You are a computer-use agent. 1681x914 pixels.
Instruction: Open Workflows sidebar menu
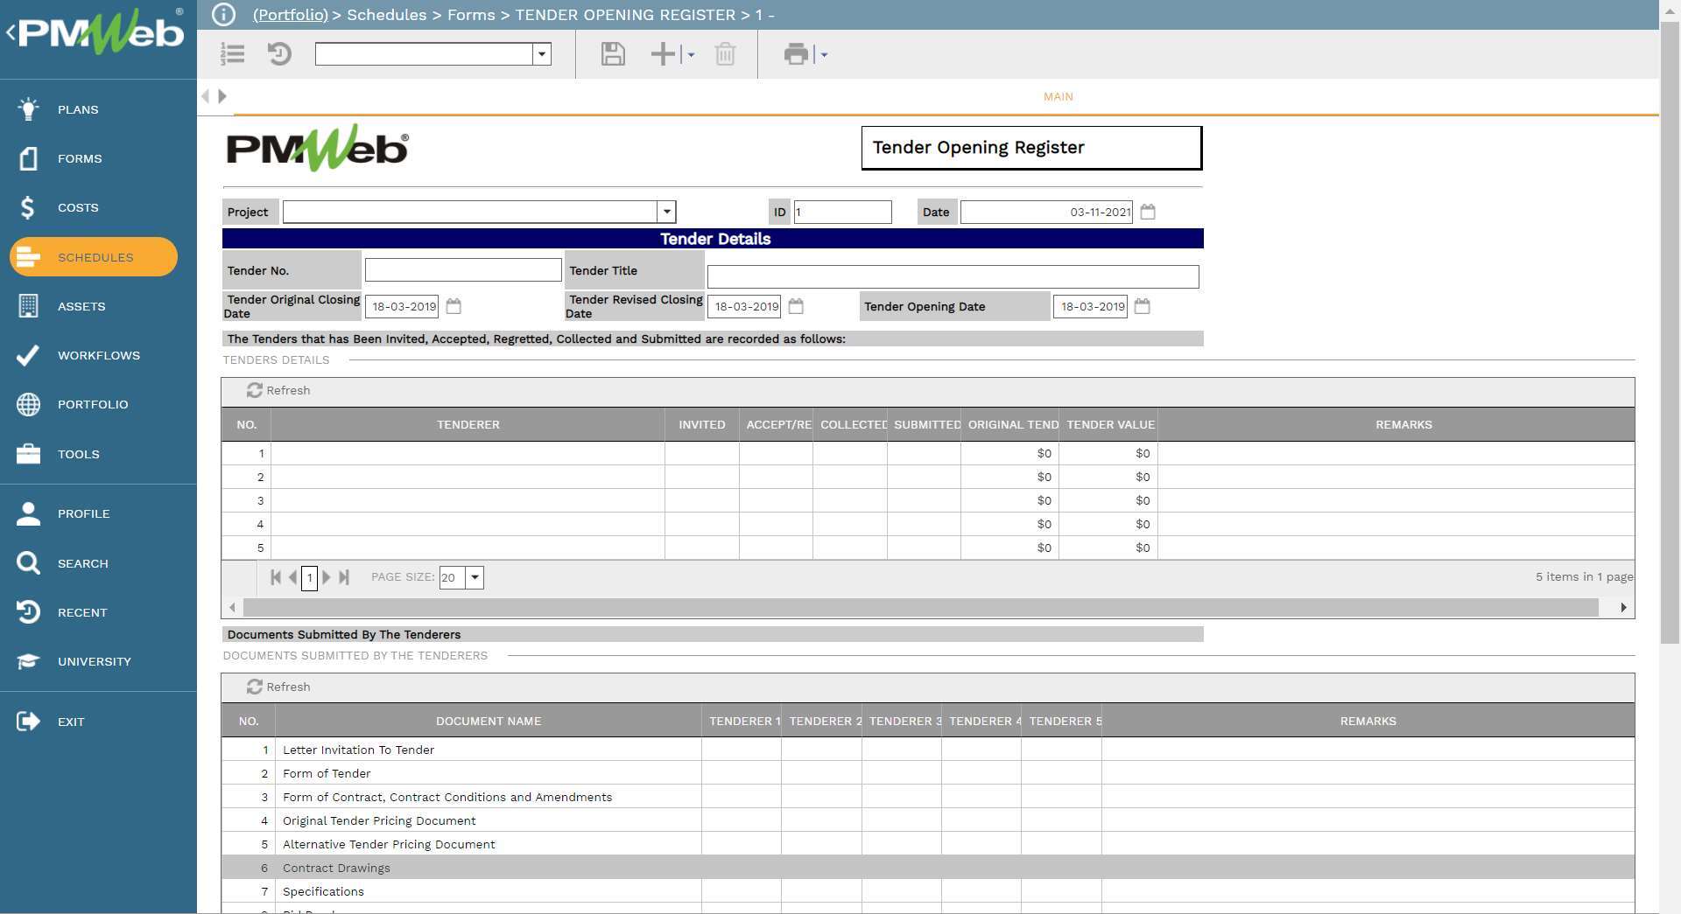98,355
